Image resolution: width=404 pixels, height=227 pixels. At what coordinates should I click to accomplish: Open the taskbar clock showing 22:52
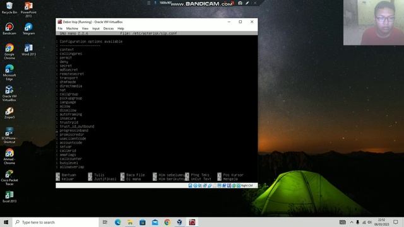(x=381, y=222)
